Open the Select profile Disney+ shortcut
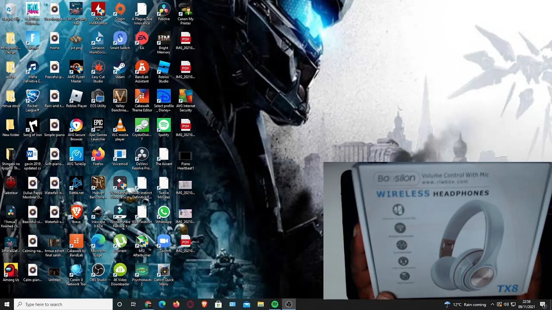Image resolution: width=552 pixels, height=310 pixels. click(x=163, y=101)
